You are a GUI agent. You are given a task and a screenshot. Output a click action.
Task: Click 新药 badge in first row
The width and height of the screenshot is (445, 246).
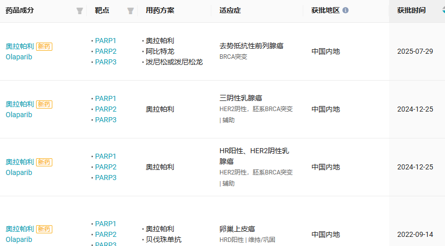44,47
